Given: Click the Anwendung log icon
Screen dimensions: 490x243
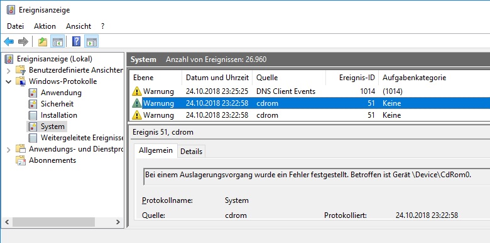Looking at the screenshot, I should (x=33, y=93).
